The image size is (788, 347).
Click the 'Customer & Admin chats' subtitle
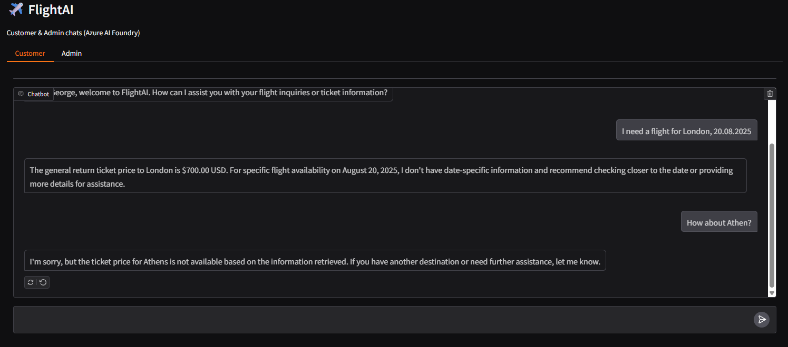[x=73, y=33]
